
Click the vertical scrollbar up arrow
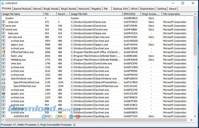(x=195, y=14)
